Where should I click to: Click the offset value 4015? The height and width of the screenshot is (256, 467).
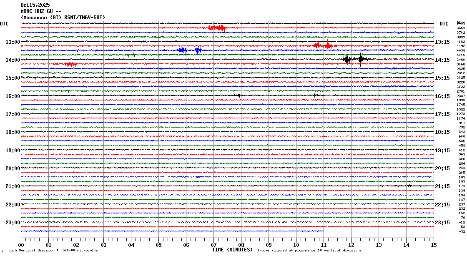[x=461, y=55]
